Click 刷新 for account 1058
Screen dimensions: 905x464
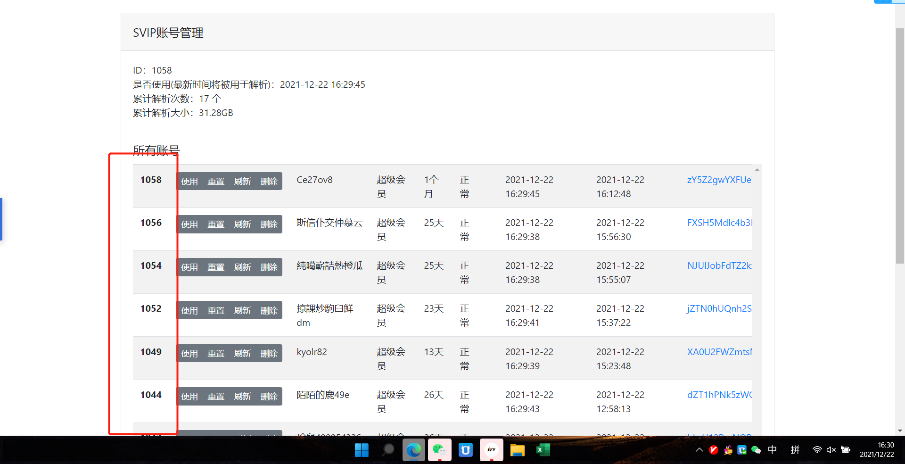pyautogui.click(x=242, y=181)
